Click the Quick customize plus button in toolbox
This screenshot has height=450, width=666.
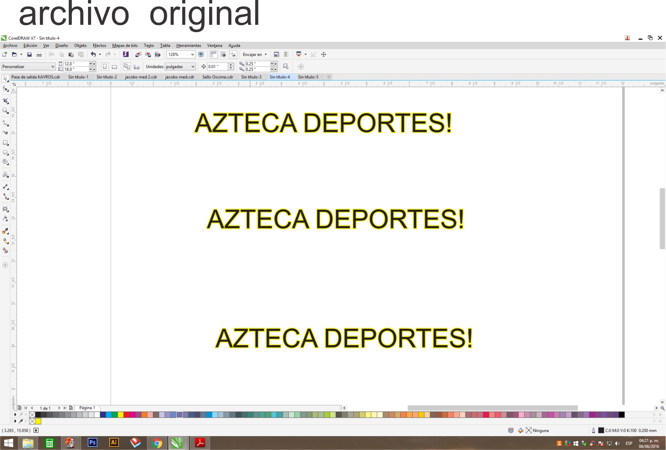(5, 265)
